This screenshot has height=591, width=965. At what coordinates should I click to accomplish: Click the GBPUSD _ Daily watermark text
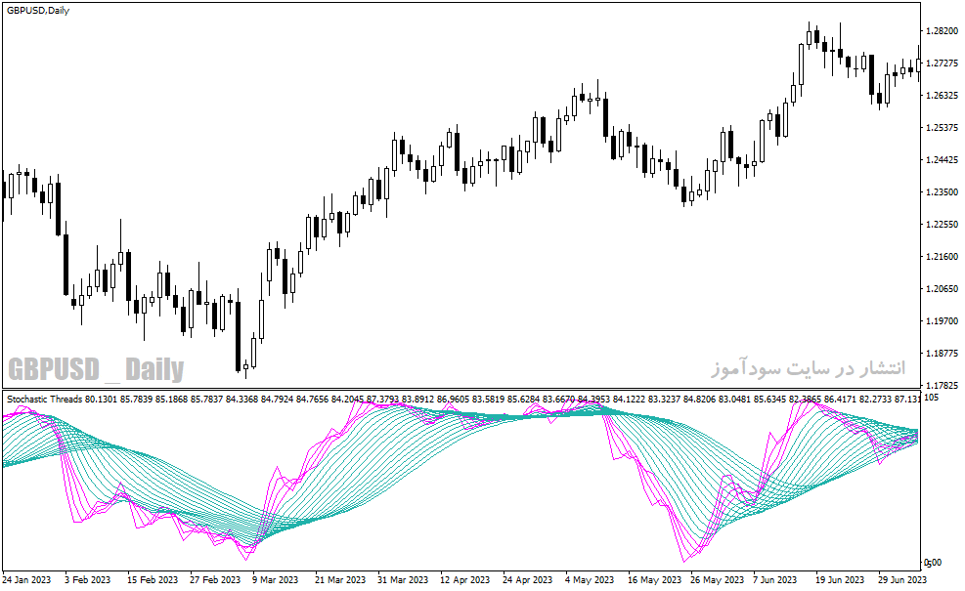pyautogui.click(x=96, y=369)
